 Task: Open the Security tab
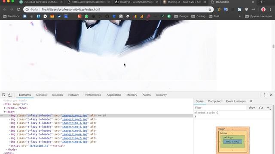(162, 95)
